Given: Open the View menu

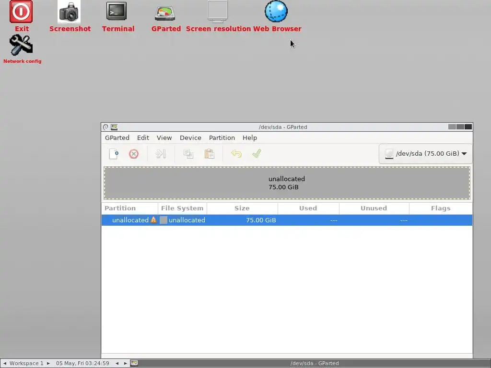Looking at the screenshot, I should pos(164,138).
